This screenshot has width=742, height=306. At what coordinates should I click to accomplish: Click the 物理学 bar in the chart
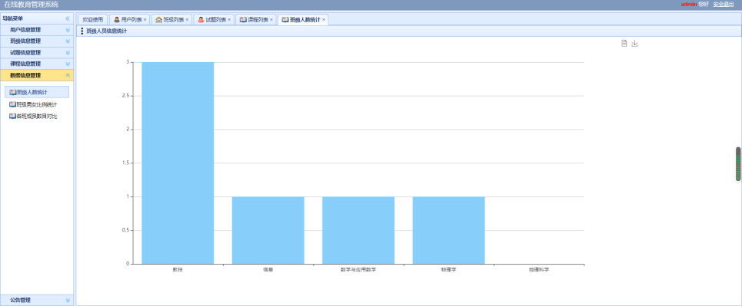pos(448,230)
